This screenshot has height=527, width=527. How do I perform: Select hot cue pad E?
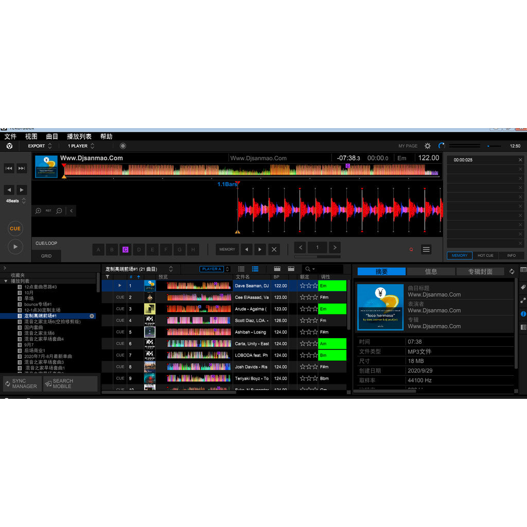pos(152,250)
